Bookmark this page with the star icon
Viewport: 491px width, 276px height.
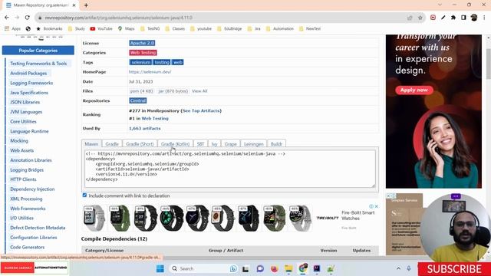pyautogui.click(x=420, y=18)
